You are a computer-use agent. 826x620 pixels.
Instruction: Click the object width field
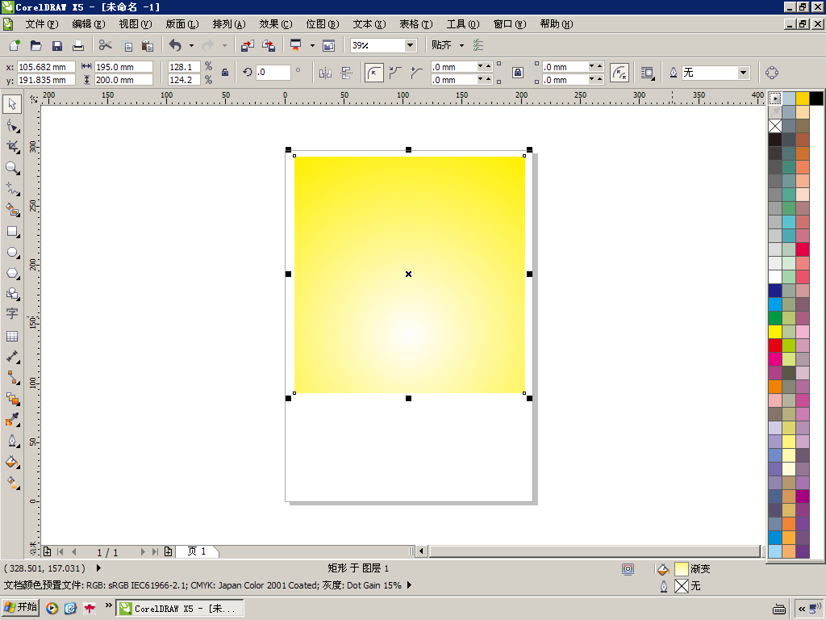(123, 67)
